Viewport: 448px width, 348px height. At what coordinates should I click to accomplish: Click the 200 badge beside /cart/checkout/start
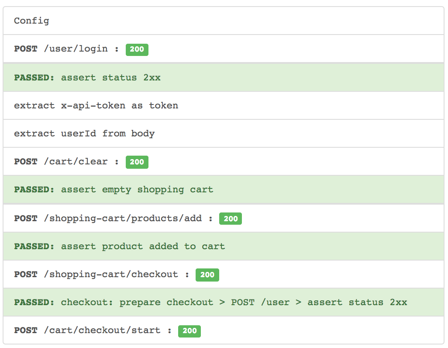(190, 331)
